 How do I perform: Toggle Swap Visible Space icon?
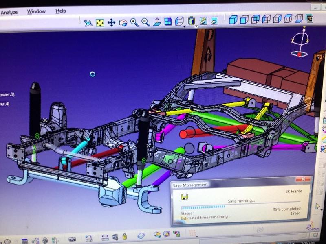[x=214, y=20]
